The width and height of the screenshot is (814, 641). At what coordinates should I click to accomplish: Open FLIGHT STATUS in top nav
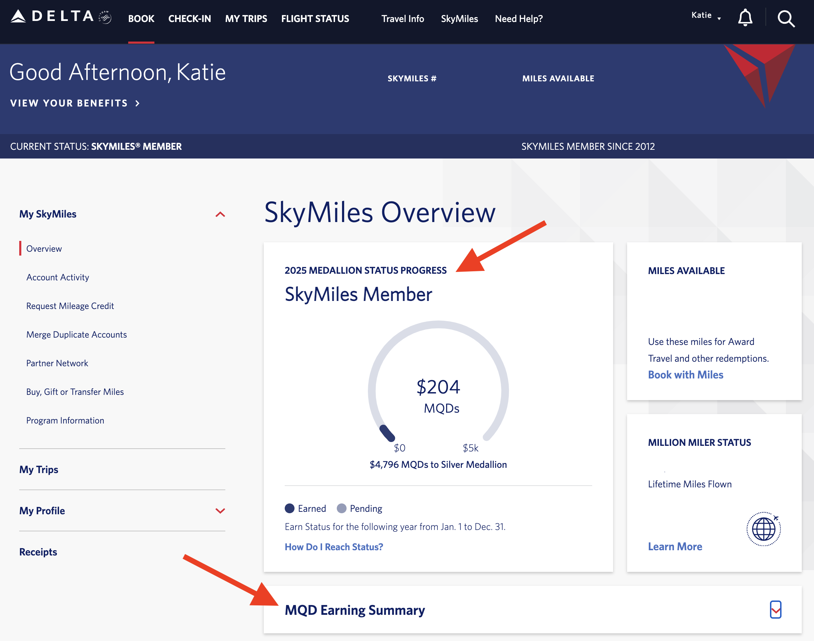315,19
